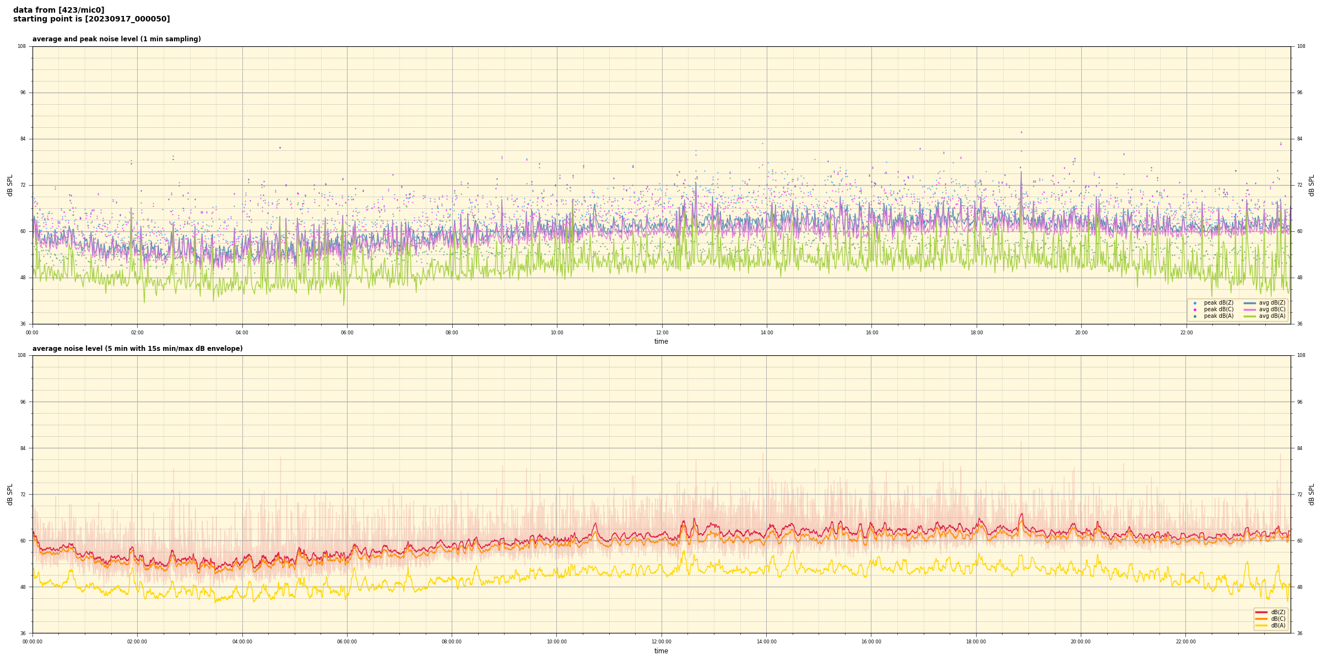Click the orange dB(C) swatch in bottom legend
The width and height of the screenshot is (1322, 661).
[x=1261, y=619]
